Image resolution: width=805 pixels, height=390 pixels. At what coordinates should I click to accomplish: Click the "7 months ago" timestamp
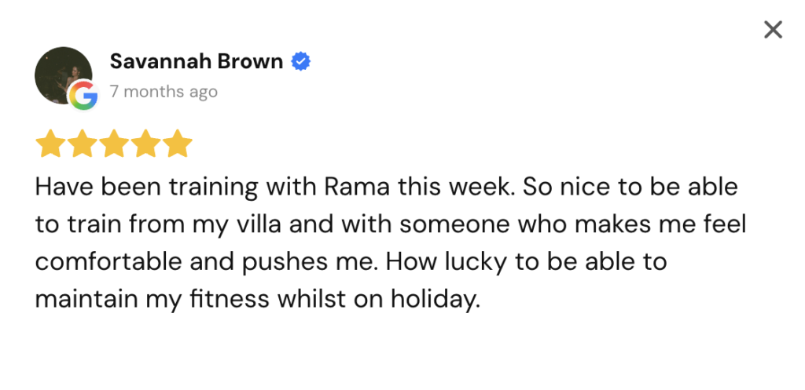164,92
